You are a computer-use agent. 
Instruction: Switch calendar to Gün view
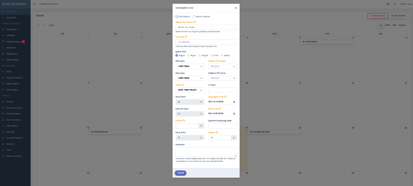point(394,25)
